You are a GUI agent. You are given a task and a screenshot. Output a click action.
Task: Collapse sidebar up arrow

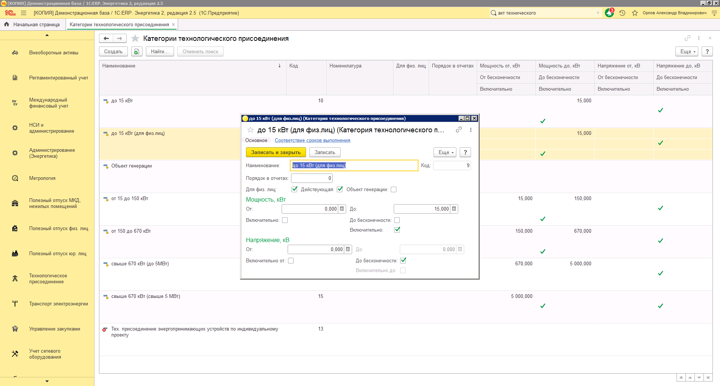point(47,35)
